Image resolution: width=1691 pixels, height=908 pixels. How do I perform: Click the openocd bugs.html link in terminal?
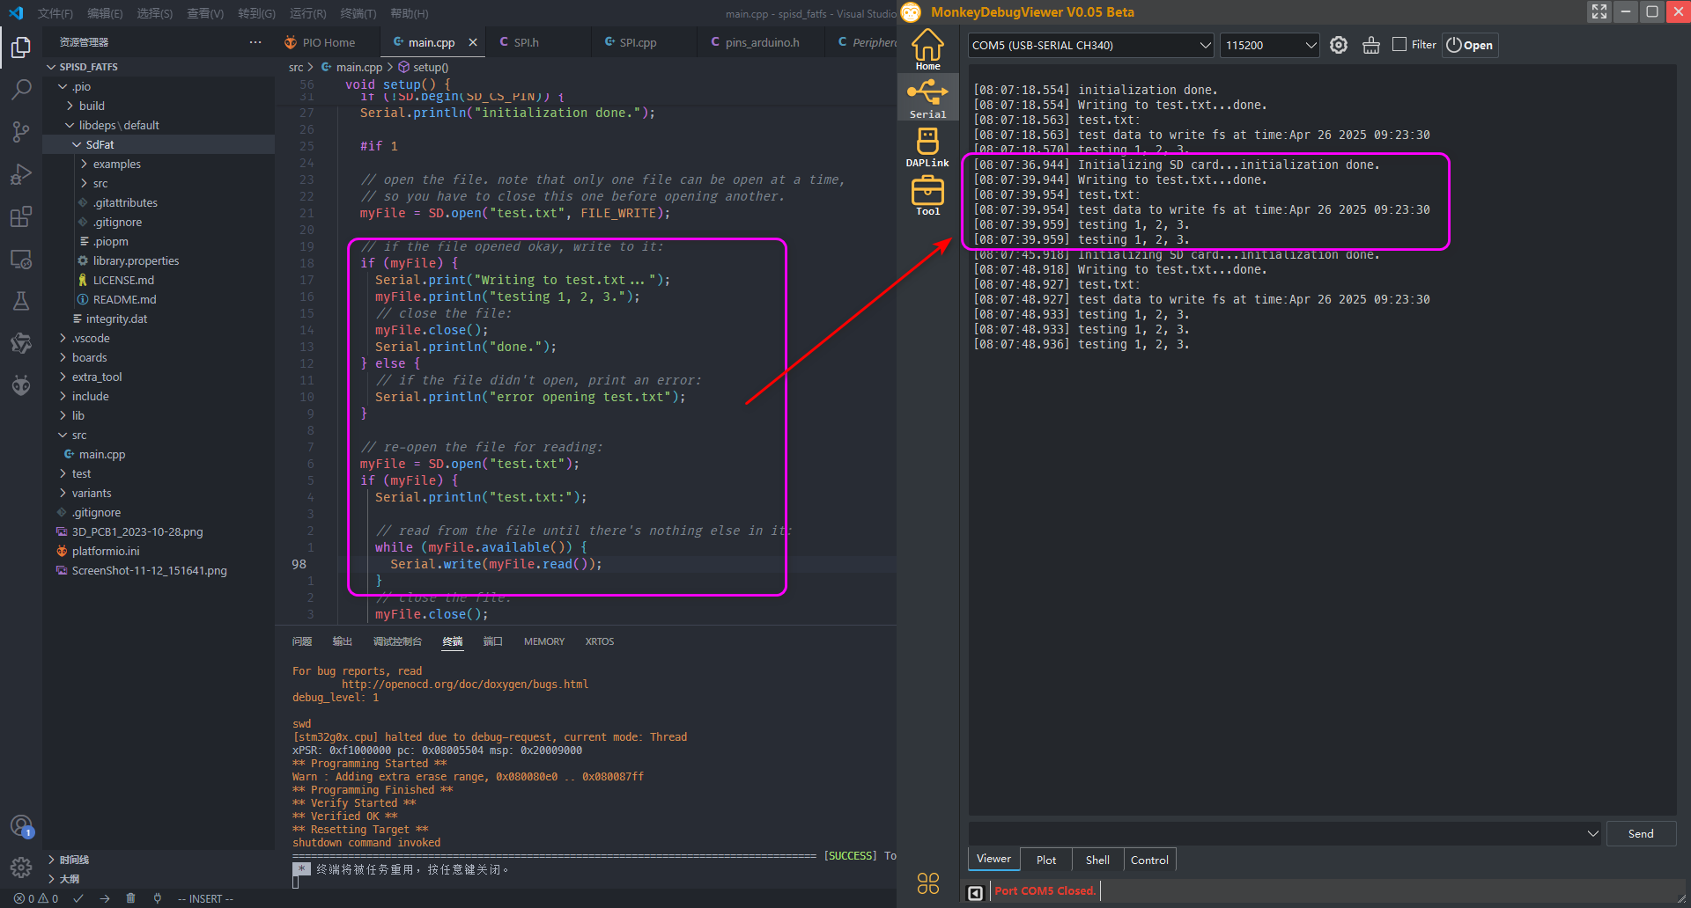click(x=465, y=684)
